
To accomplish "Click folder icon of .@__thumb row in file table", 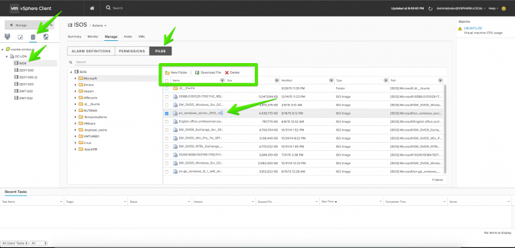I will coord(176,88).
